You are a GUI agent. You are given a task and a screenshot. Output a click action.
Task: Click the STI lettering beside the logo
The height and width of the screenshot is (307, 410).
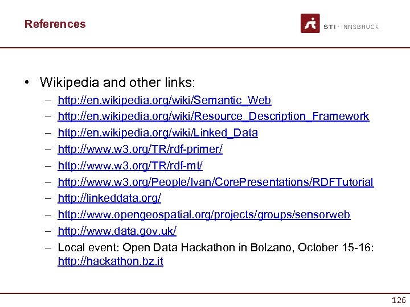[x=330, y=27]
